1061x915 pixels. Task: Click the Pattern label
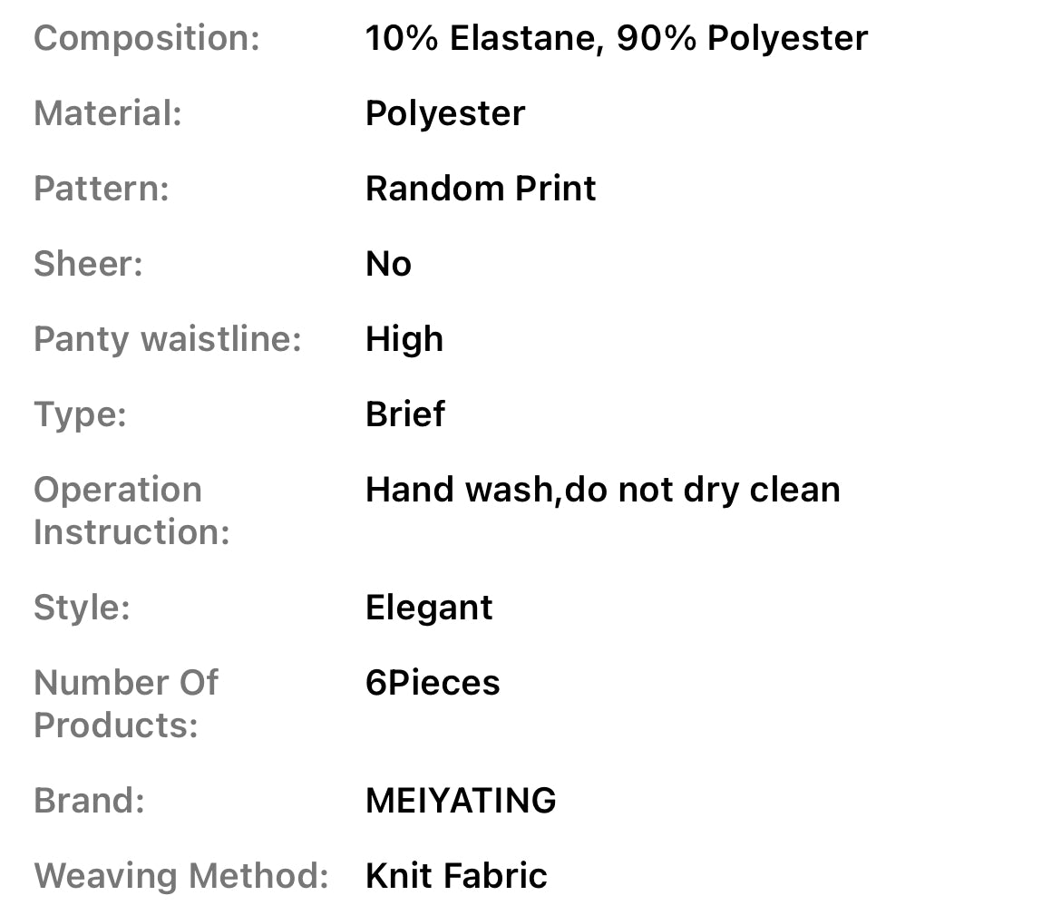[102, 189]
